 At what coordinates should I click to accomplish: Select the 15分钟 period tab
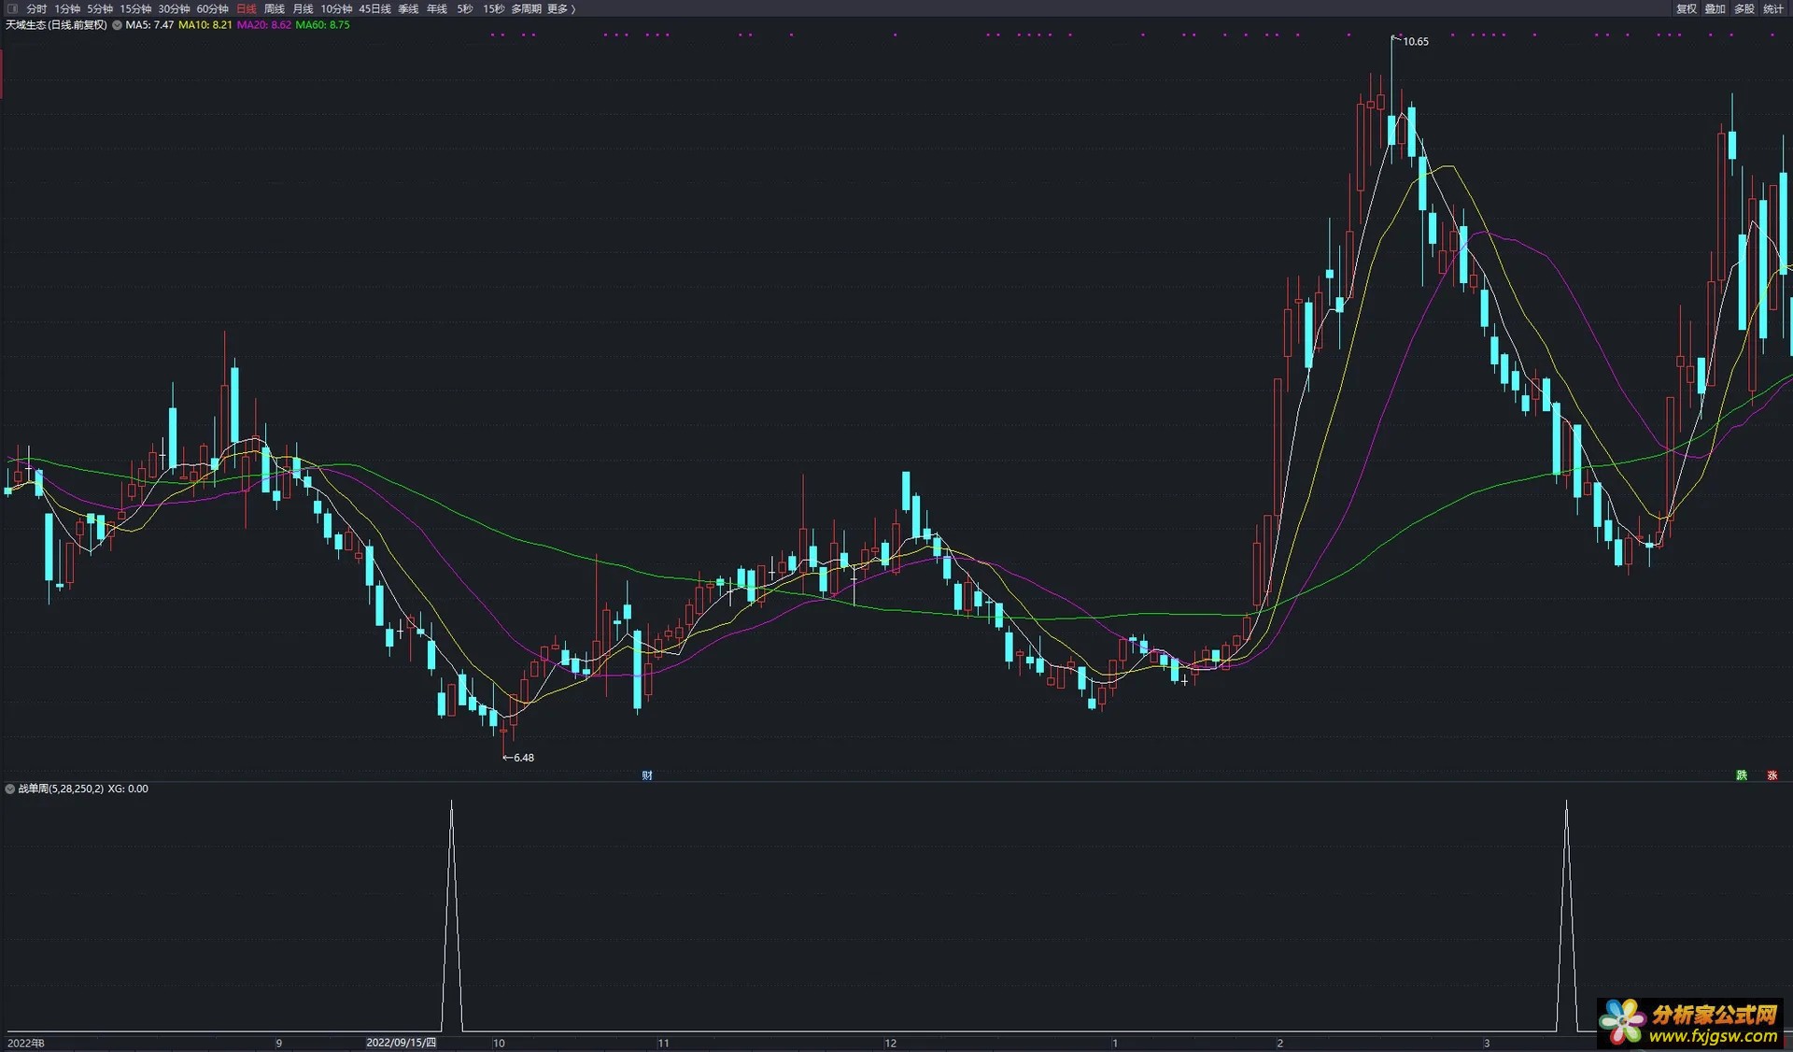[135, 8]
